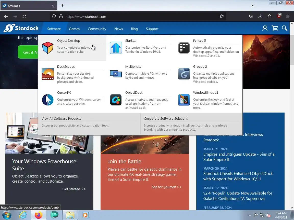294x220 pixels.
Task: Click the office desk thumbnail image
Action: point(49,133)
